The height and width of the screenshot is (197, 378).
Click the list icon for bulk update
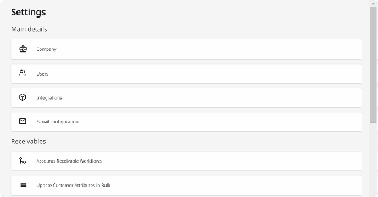(x=23, y=185)
